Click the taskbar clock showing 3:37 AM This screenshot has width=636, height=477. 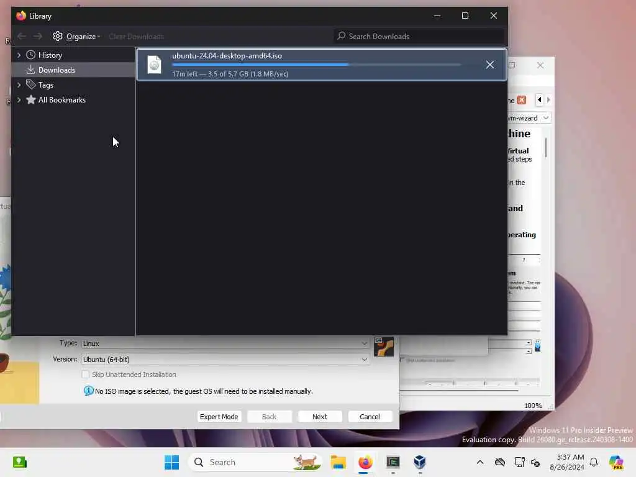tap(566, 462)
